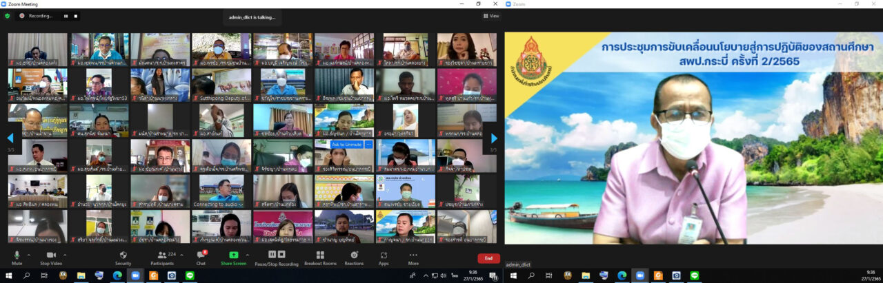The height and width of the screenshot is (283, 883).
Task: Click the Ask to Unmute button
Action: click(346, 145)
